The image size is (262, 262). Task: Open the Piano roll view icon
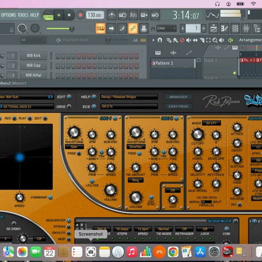tap(224, 28)
